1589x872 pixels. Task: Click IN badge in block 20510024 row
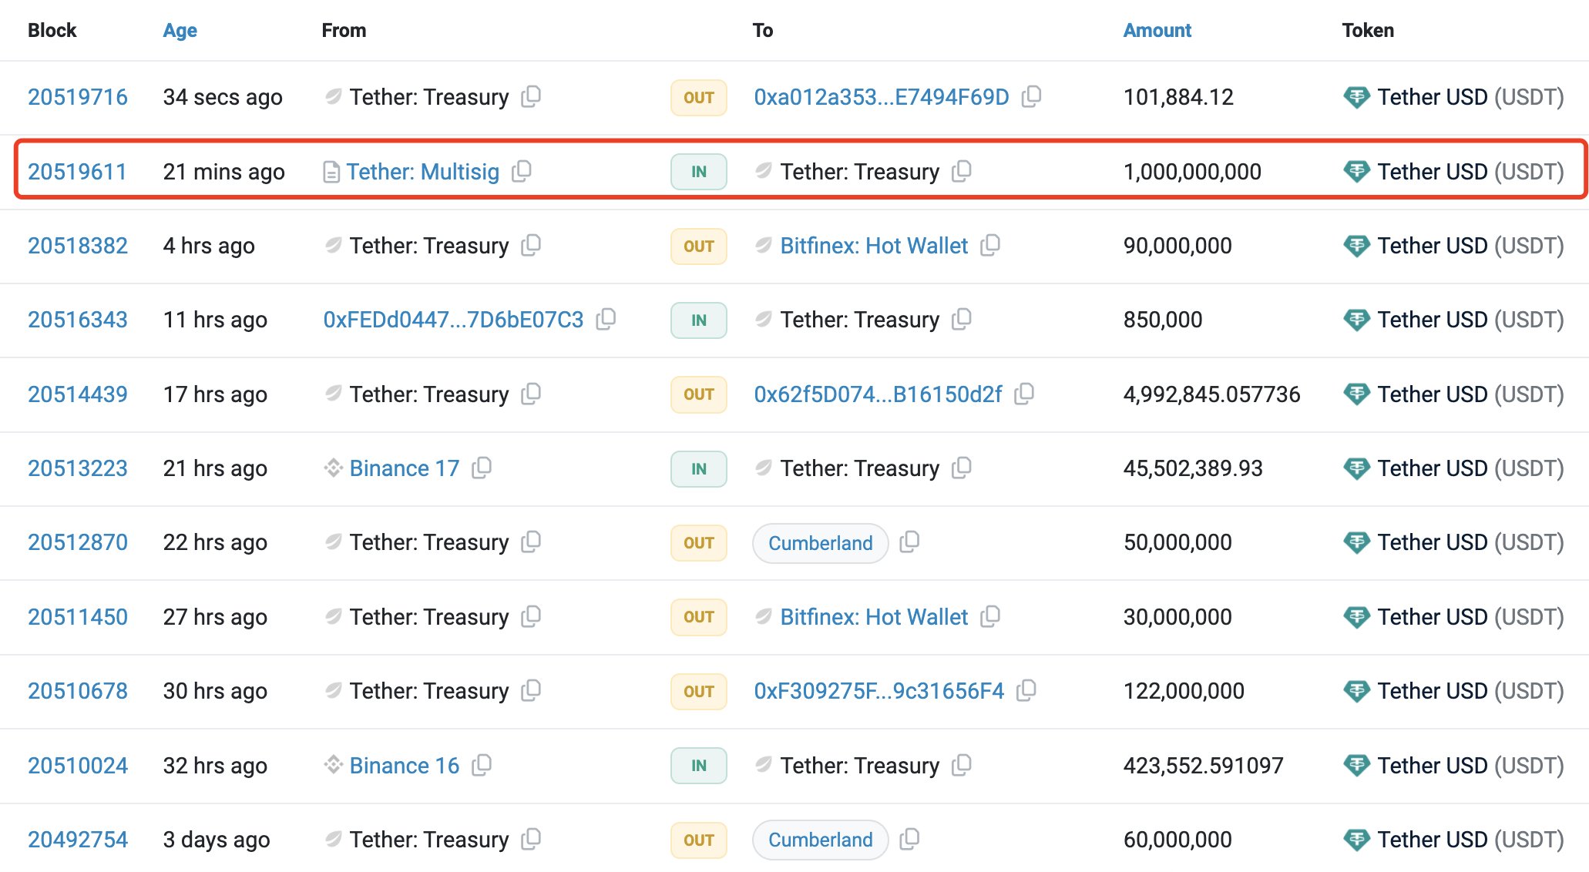click(x=699, y=766)
